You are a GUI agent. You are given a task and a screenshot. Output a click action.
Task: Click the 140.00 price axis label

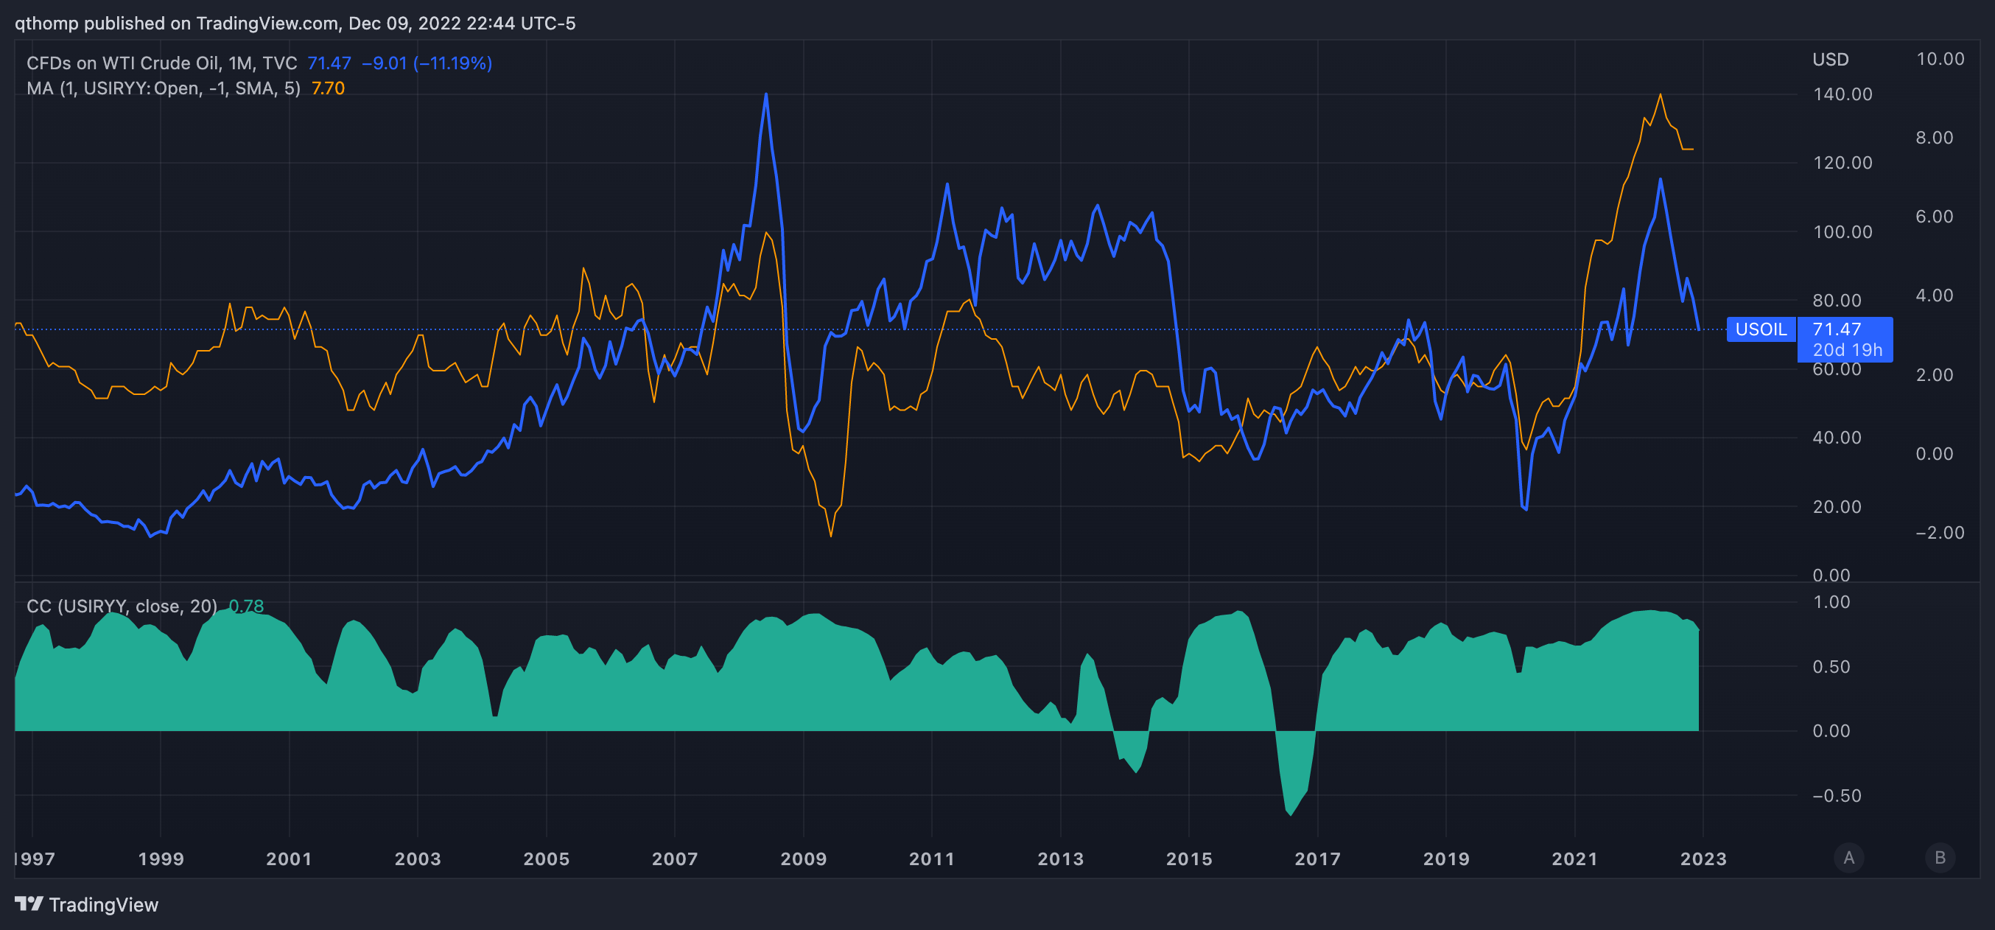pos(1843,94)
